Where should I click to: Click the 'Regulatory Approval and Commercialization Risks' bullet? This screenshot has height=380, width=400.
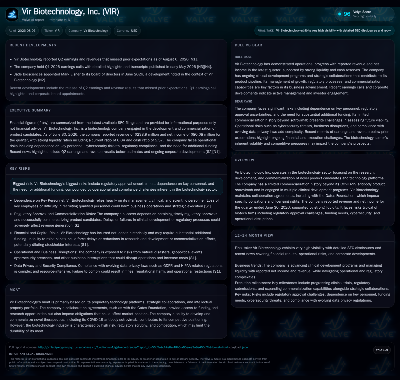pyautogui.click(x=117, y=220)
